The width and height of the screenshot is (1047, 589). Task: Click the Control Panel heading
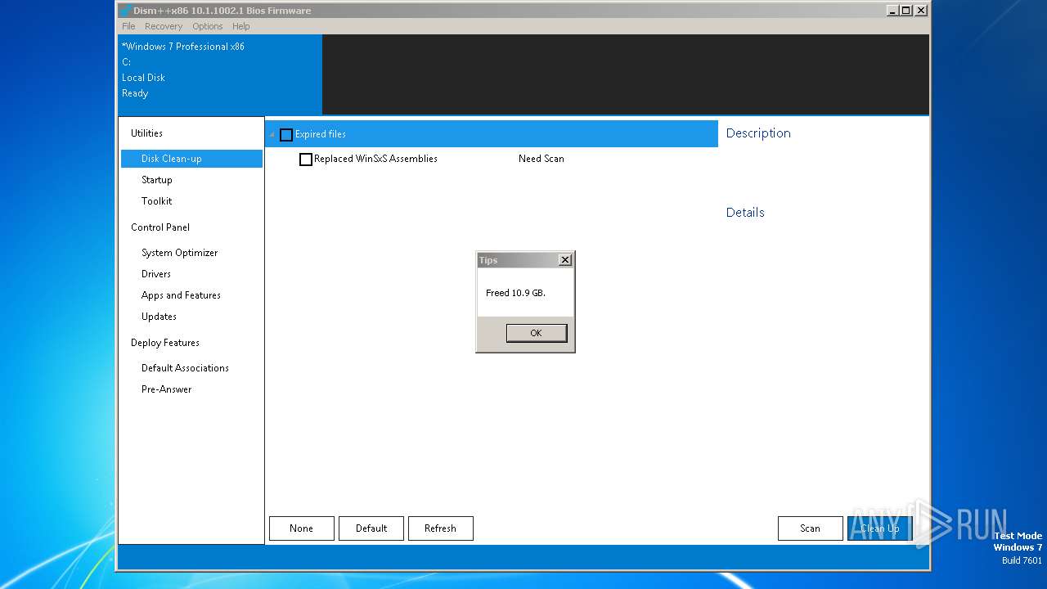(x=160, y=227)
